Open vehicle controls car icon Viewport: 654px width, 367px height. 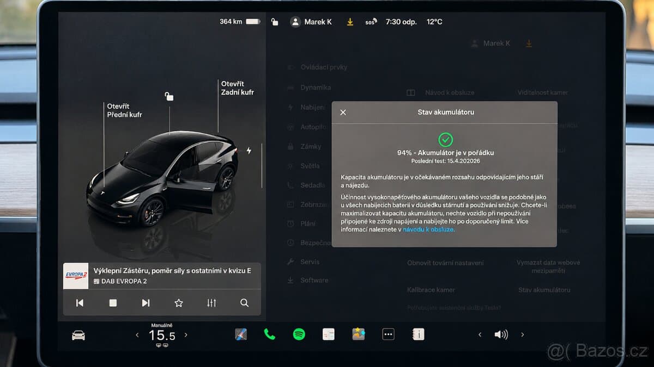[x=78, y=335]
